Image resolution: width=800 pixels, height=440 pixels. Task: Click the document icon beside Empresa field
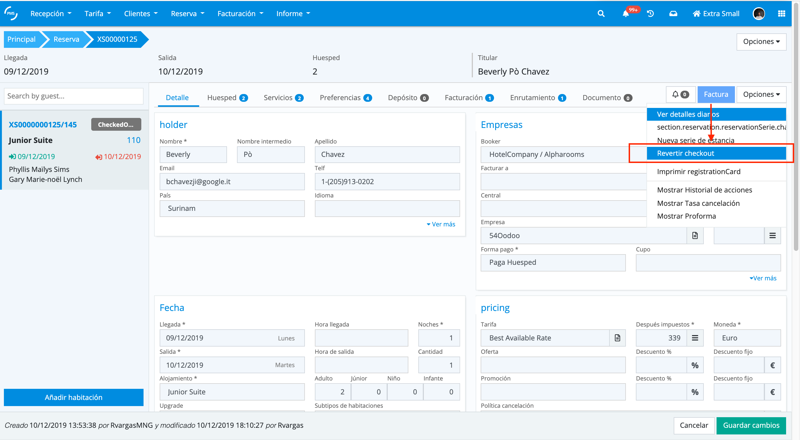[695, 235]
